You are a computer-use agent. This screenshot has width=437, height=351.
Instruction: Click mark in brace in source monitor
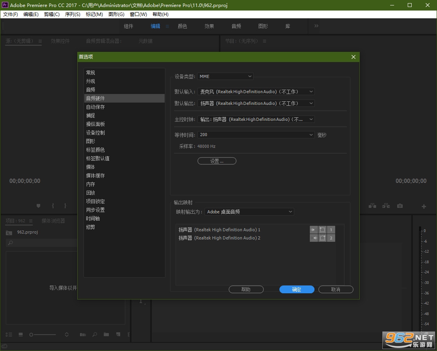53,206
